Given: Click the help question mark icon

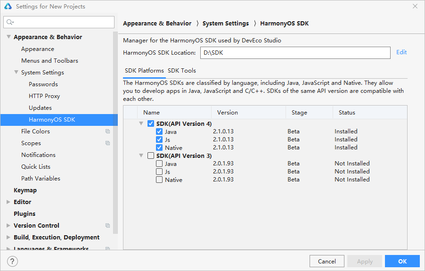Looking at the screenshot, I should click(12, 262).
